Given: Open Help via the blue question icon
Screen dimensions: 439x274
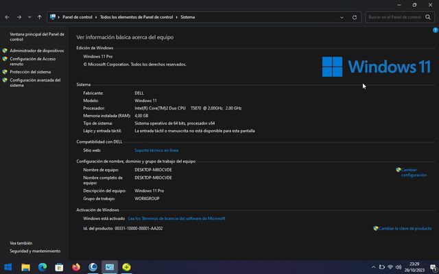Looking at the screenshot, I should (436, 30).
